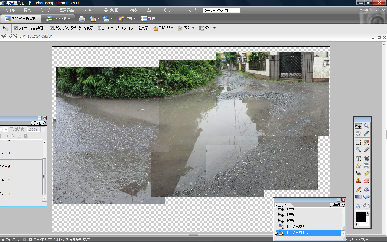Viewport: 387px width, 242px height.
Task: Select the Magnetic Lasso tool
Action: [366, 142]
